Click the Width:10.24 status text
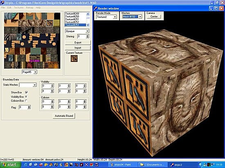This screenshot has height=168, width=225. click(x=100, y=159)
